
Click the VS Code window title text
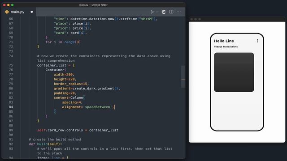pos(93,5)
